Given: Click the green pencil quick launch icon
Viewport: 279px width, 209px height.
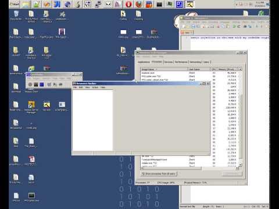Looking at the screenshot, I should tap(36, 4).
